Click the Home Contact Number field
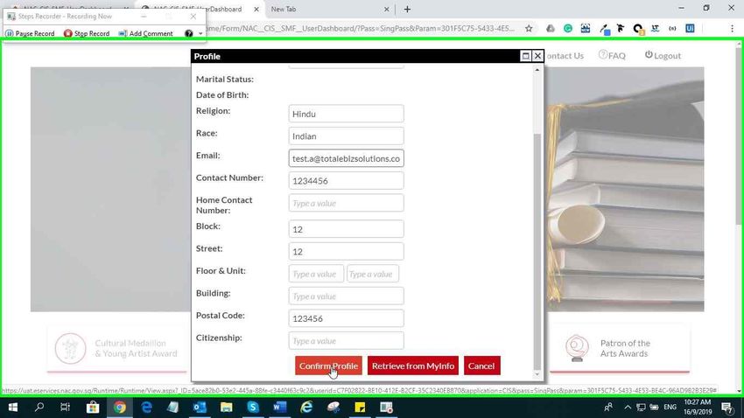 [346, 203]
